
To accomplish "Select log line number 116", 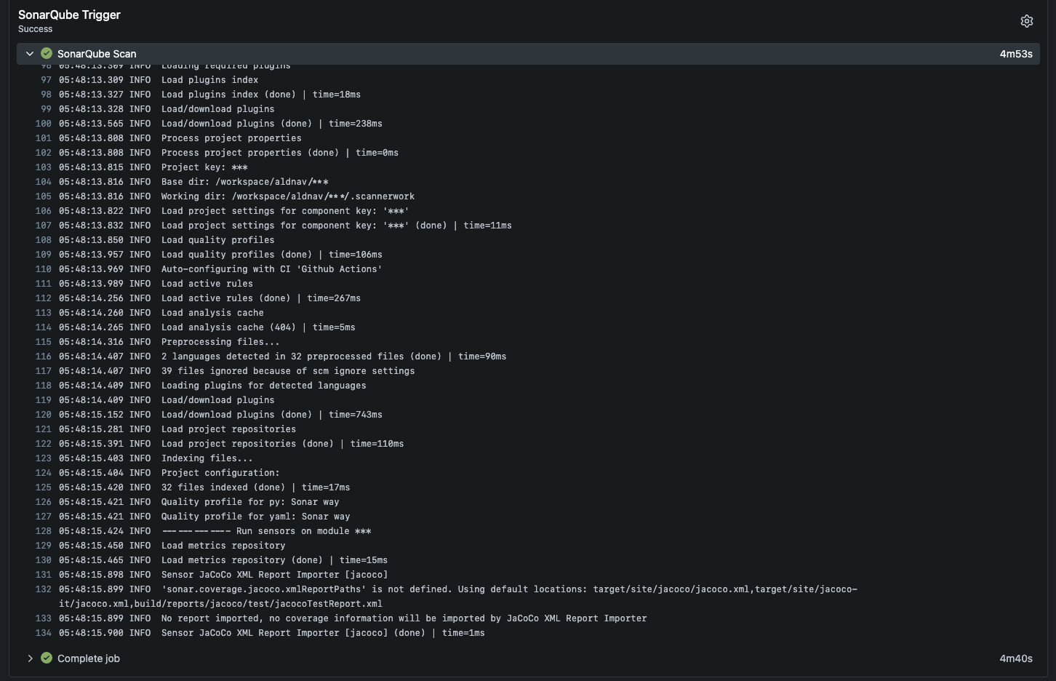I will tap(43, 357).
